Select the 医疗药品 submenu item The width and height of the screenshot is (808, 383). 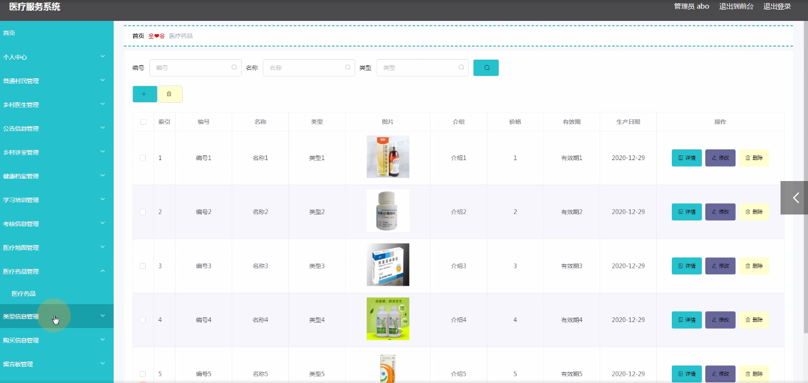click(24, 293)
